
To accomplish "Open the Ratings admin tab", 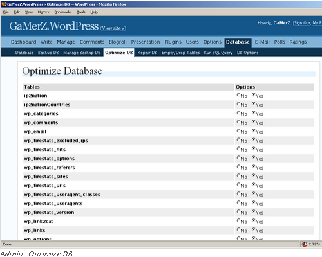I will click(x=298, y=42).
